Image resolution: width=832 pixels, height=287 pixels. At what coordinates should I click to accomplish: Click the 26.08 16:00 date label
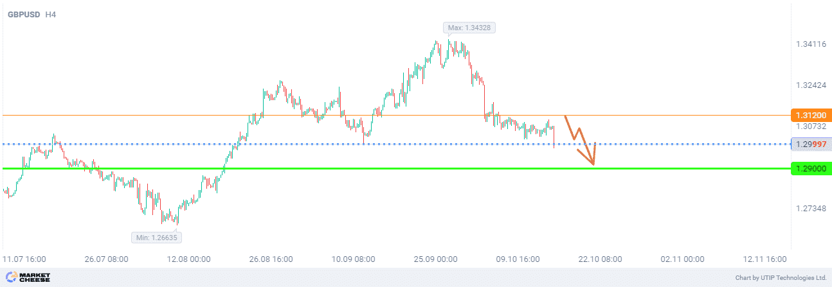click(x=272, y=259)
